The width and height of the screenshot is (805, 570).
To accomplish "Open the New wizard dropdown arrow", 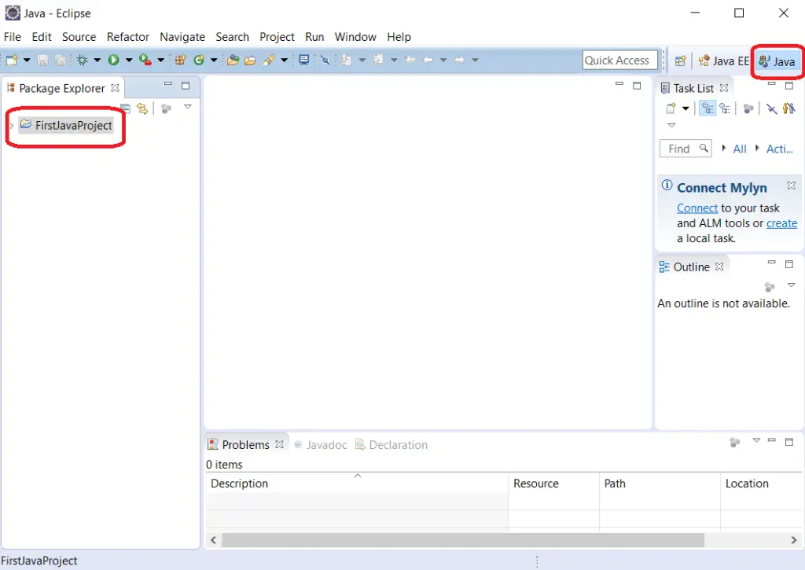I will (27, 60).
